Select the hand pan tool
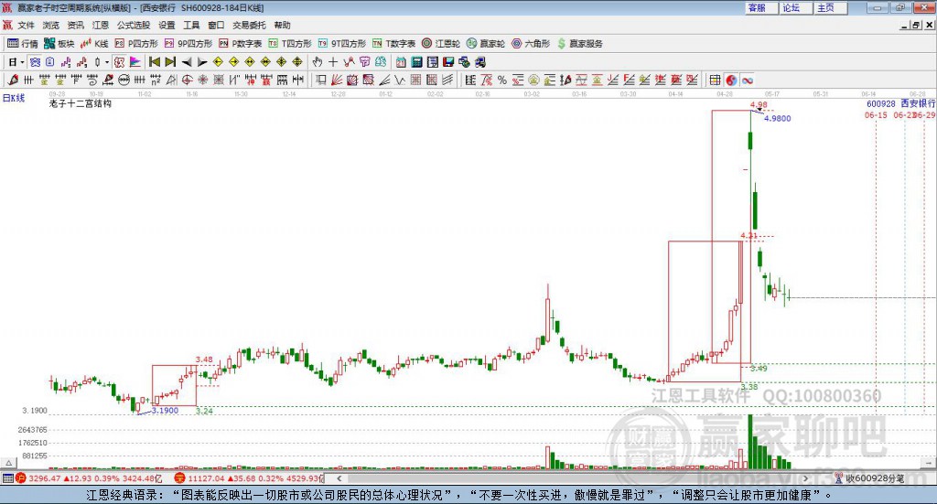This screenshot has height=504, width=937. coord(318,62)
